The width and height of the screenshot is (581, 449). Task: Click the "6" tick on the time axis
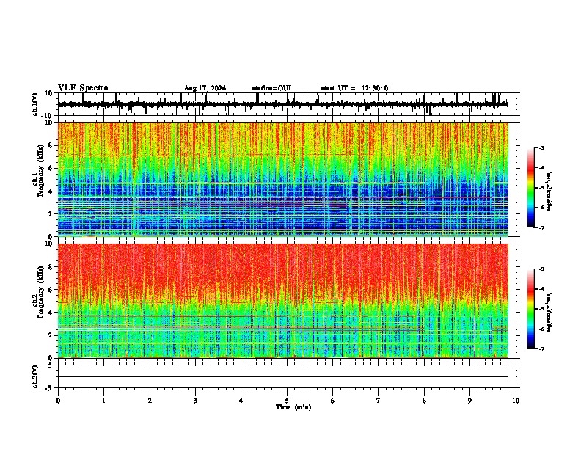pos(333,401)
